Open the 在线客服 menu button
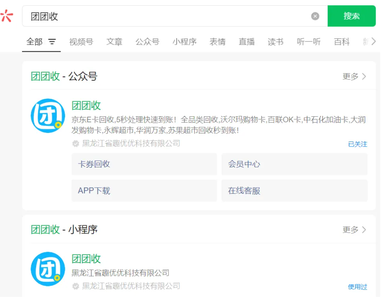Image resolution: width=381 pixels, height=301 pixels. point(294,191)
